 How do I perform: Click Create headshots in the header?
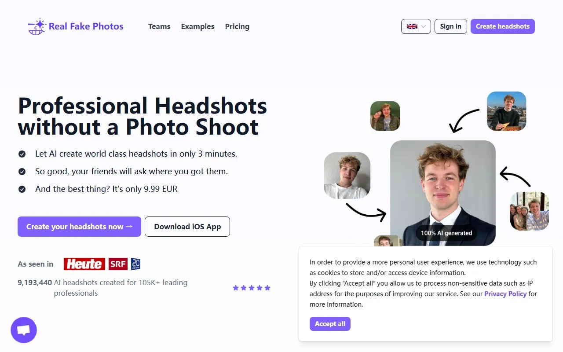(x=502, y=26)
